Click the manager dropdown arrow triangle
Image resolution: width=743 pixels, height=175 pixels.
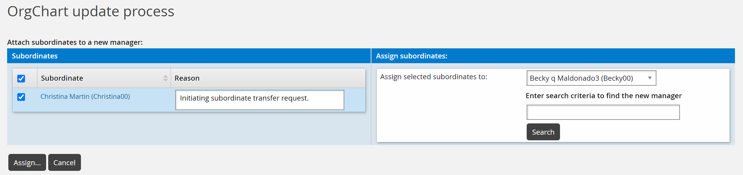[x=650, y=78]
